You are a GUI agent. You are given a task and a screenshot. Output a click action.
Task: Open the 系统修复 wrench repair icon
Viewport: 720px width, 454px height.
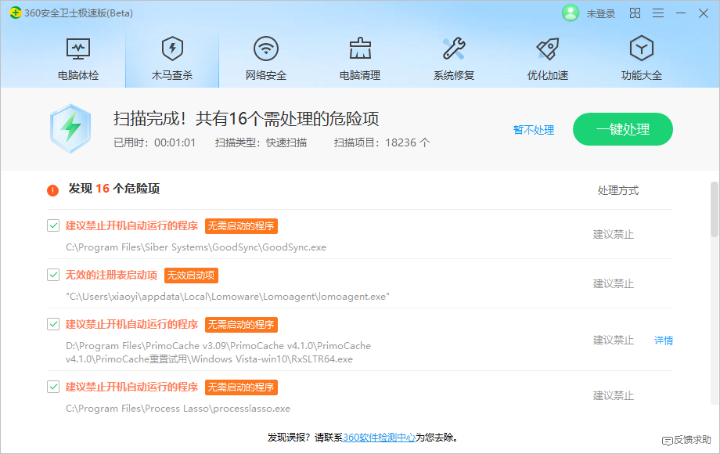point(454,50)
